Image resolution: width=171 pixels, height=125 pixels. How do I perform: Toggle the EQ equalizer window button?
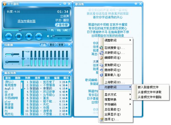59,30
